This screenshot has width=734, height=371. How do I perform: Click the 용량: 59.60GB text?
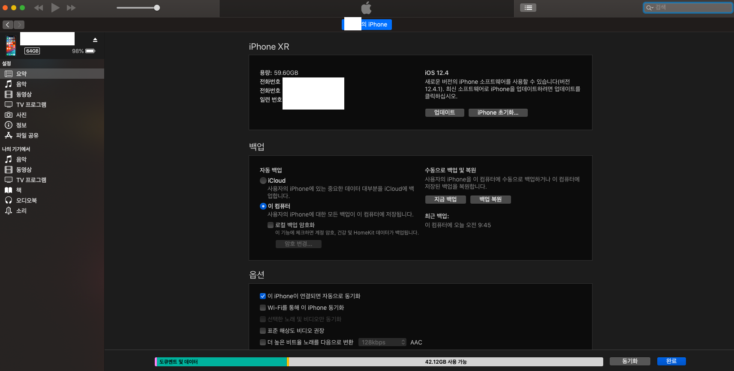pyautogui.click(x=279, y=73)
